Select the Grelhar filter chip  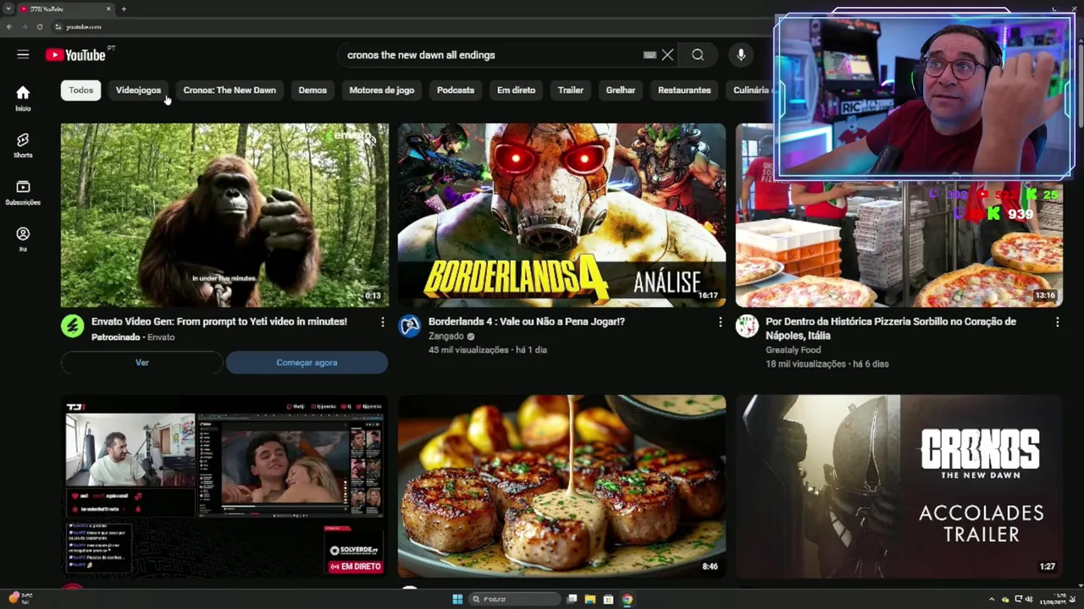click(621, 91)
